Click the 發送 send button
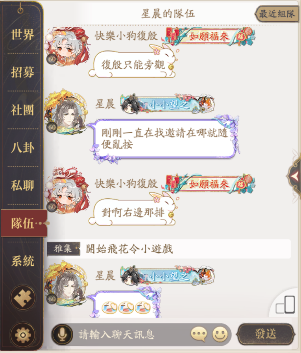Viewport: 301px width, 353px height. (x=265, y=334)
